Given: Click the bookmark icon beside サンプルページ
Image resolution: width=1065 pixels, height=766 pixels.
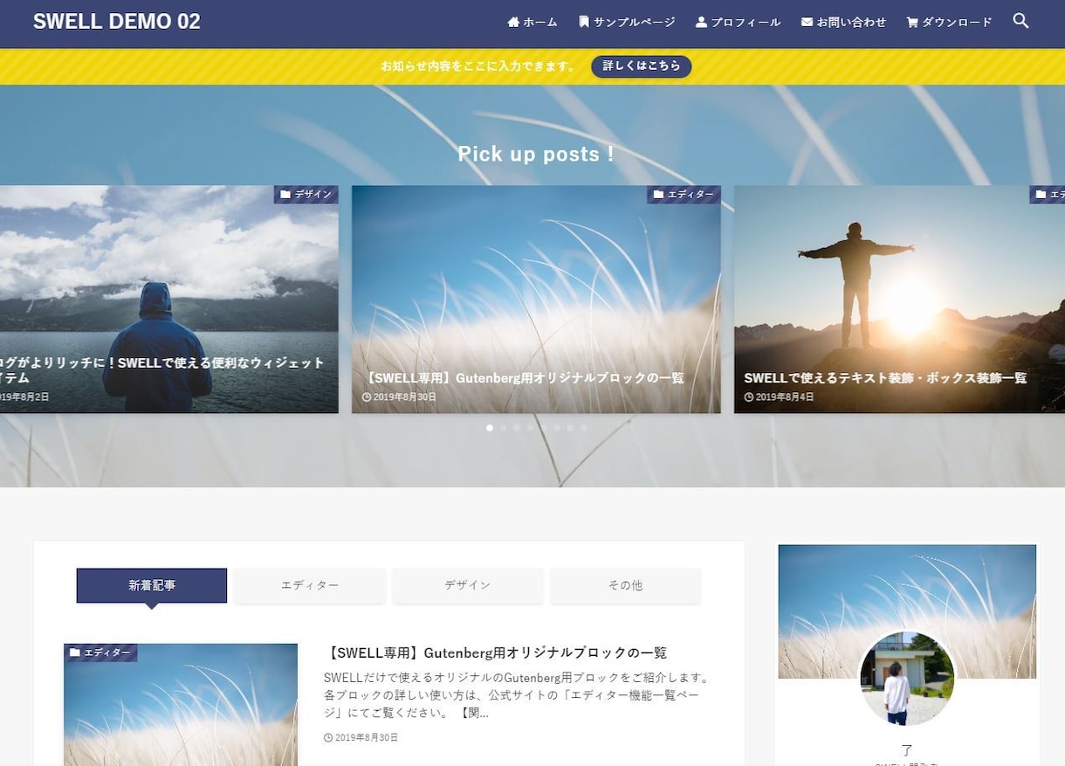Looking at the screenshot, I should point(584,22).
